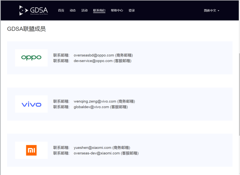Click wenqing.zeng@vivo.com email
This screenshot has width=240, height=175.
[95, 101]
